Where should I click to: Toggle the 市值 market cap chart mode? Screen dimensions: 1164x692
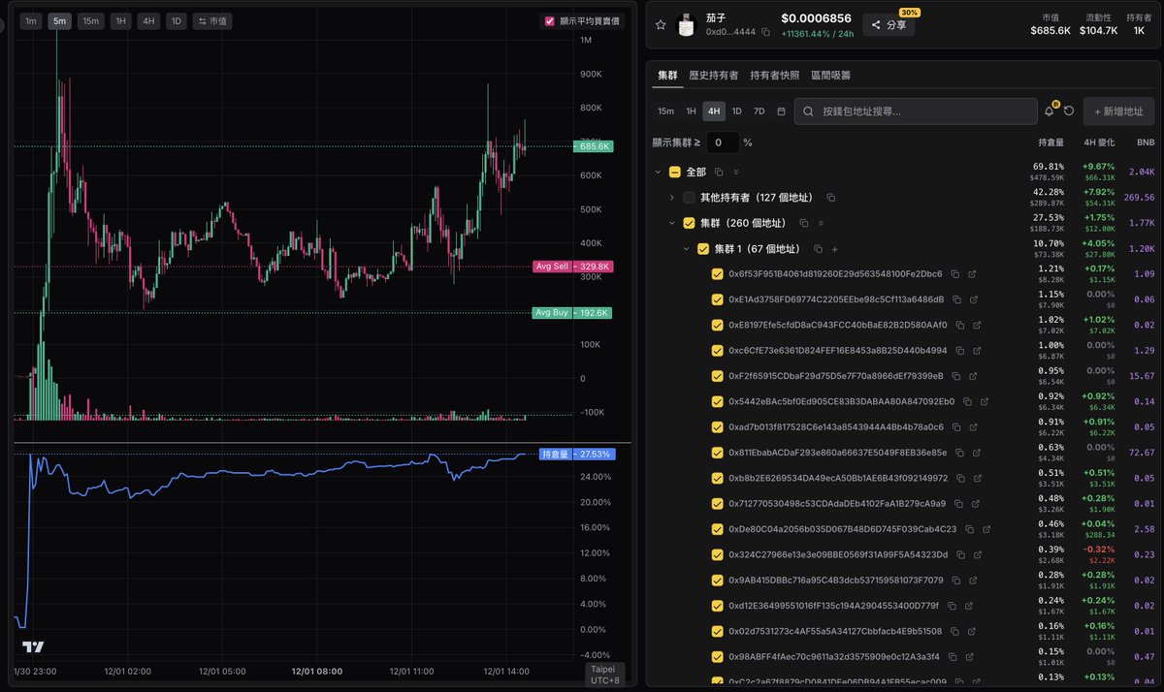tap(211, 20)
